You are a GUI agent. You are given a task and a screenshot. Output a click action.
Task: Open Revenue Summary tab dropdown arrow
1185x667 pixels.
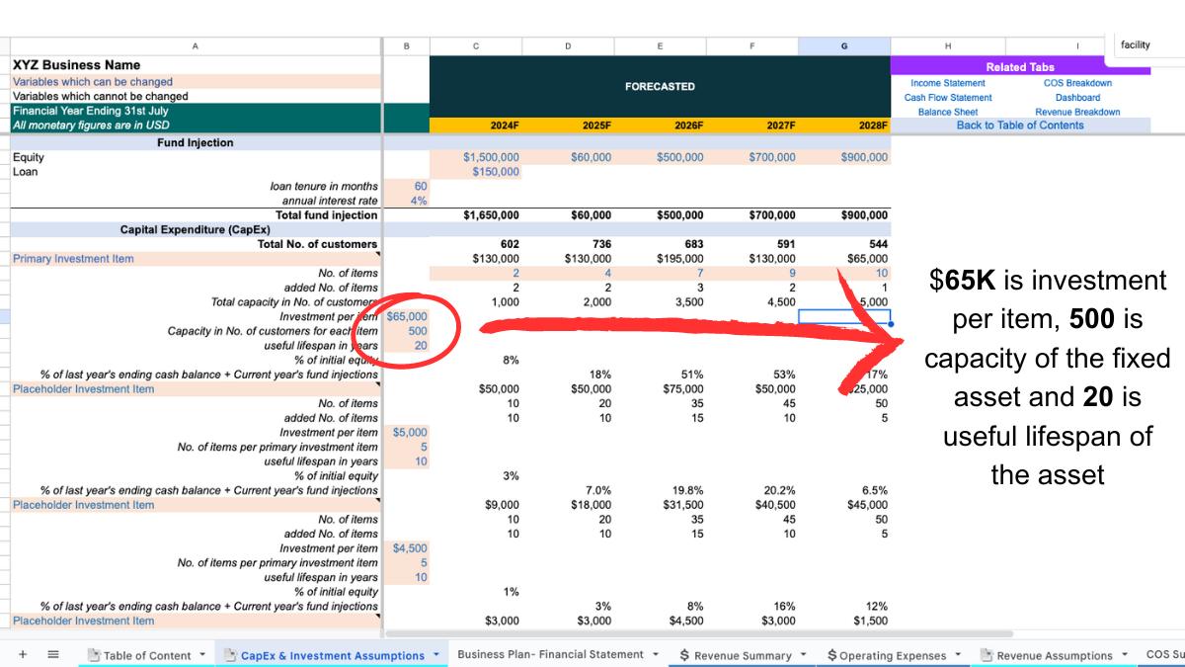tap(802, 655)
